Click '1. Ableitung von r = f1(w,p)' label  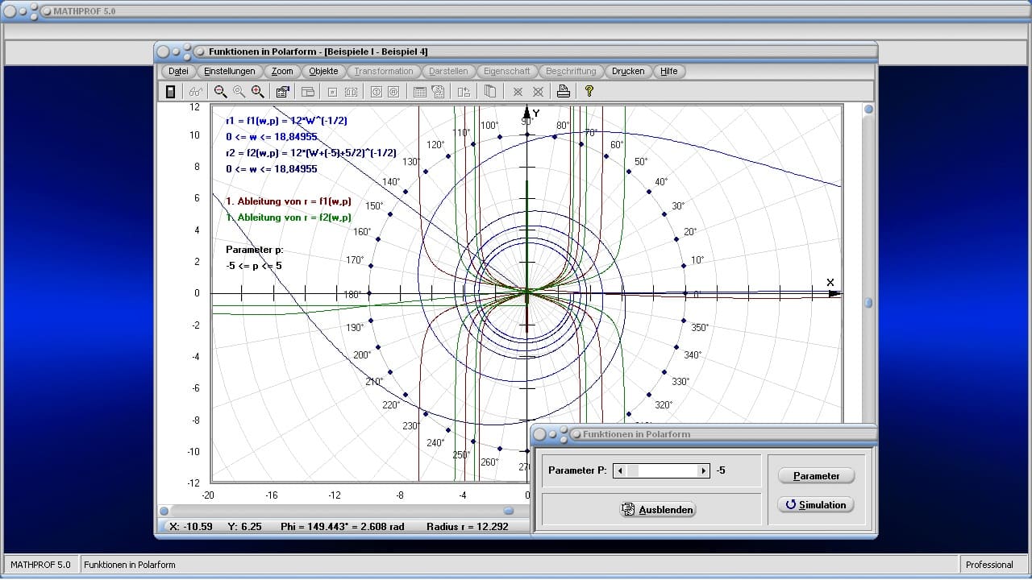tap(289, 201)
